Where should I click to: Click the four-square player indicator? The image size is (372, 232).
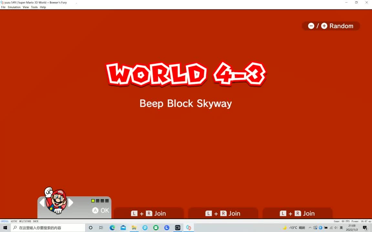coord(100,201)
